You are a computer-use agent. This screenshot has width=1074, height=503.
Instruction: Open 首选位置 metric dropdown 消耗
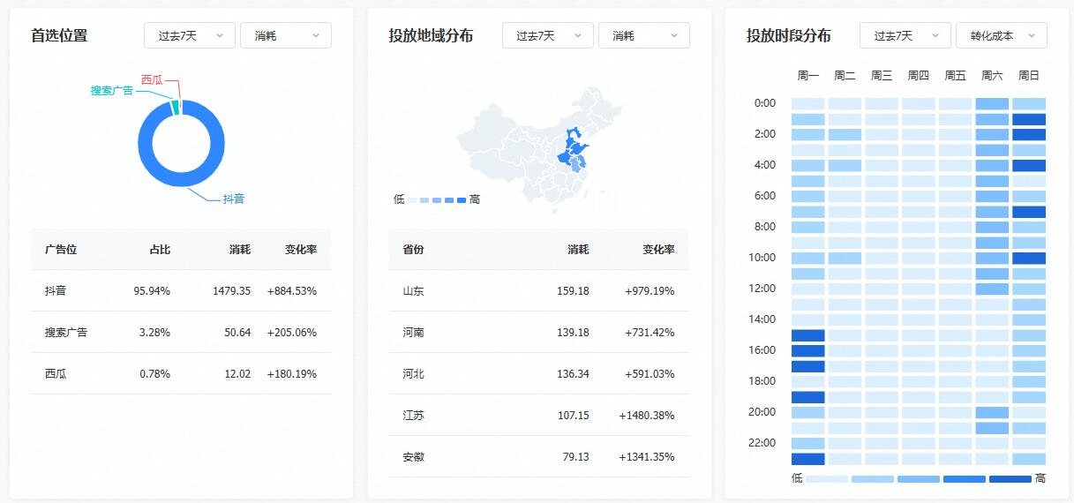[286, 35]
